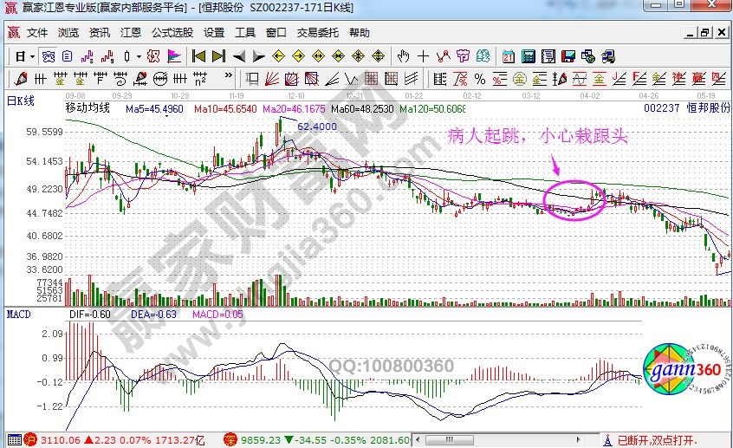The width and height of the screenshot is (733, 448).
Task: Click the DEA=-0.63 value
Action: pos(154,315)
